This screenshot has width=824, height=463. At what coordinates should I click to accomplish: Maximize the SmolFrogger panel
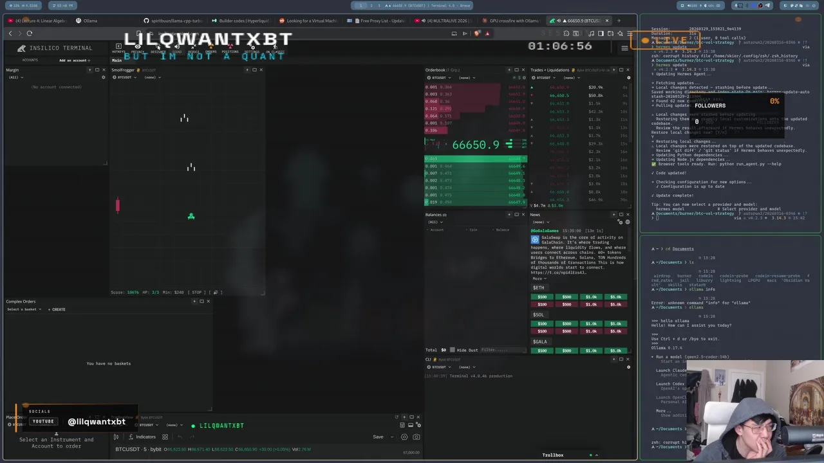pyautogui.click(x=254, y=69)
